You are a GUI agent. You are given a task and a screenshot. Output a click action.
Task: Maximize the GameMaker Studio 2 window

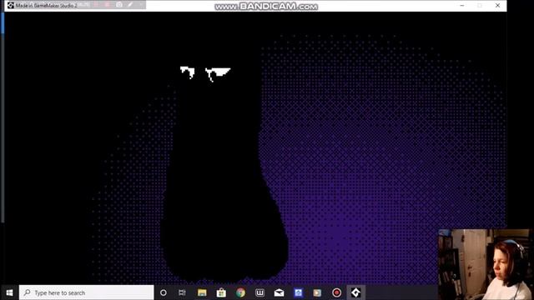pyautogui.click(x=480, y=6)
